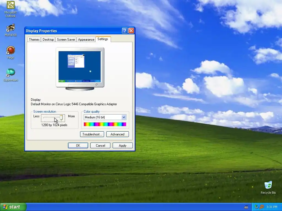Select the Pego desktop shortcut
This screenshot has height=211, width=282.
coord(10,52)
